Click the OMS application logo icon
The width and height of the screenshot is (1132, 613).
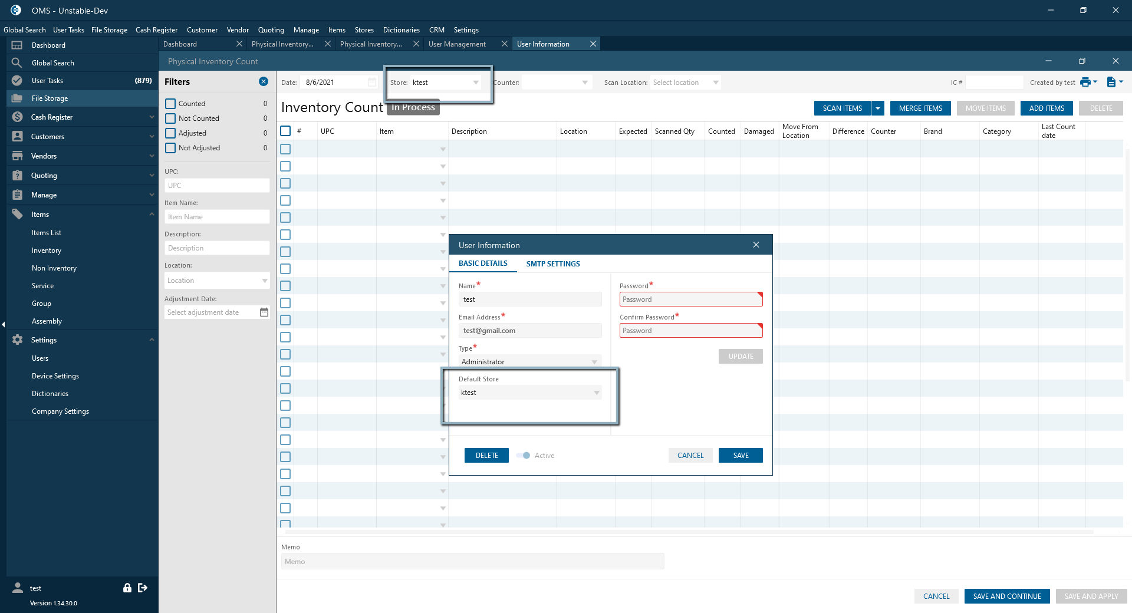[x=16, y=11]
